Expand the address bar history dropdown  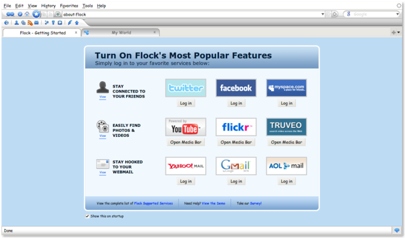322,14
